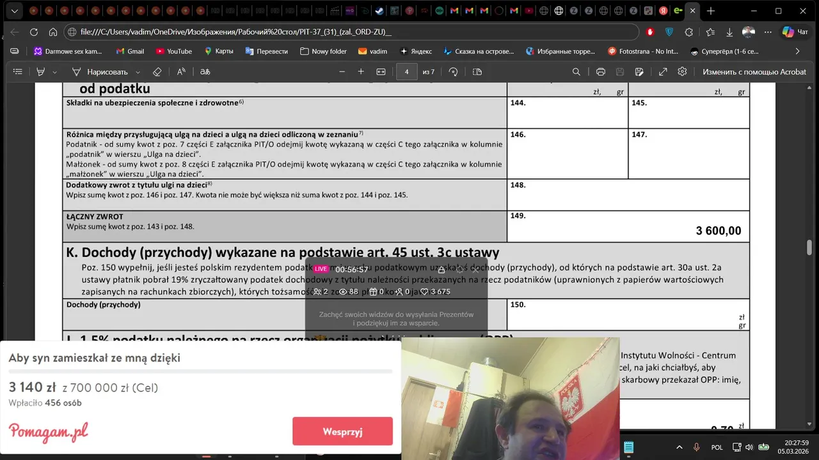The image size is (819, 460).
Task: Open the Nowy folder bookmarks folder
Action: 324,51
